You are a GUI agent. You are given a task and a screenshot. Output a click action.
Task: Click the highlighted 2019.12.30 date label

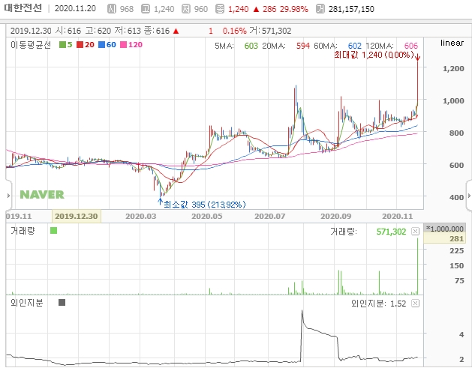point(77,216)
